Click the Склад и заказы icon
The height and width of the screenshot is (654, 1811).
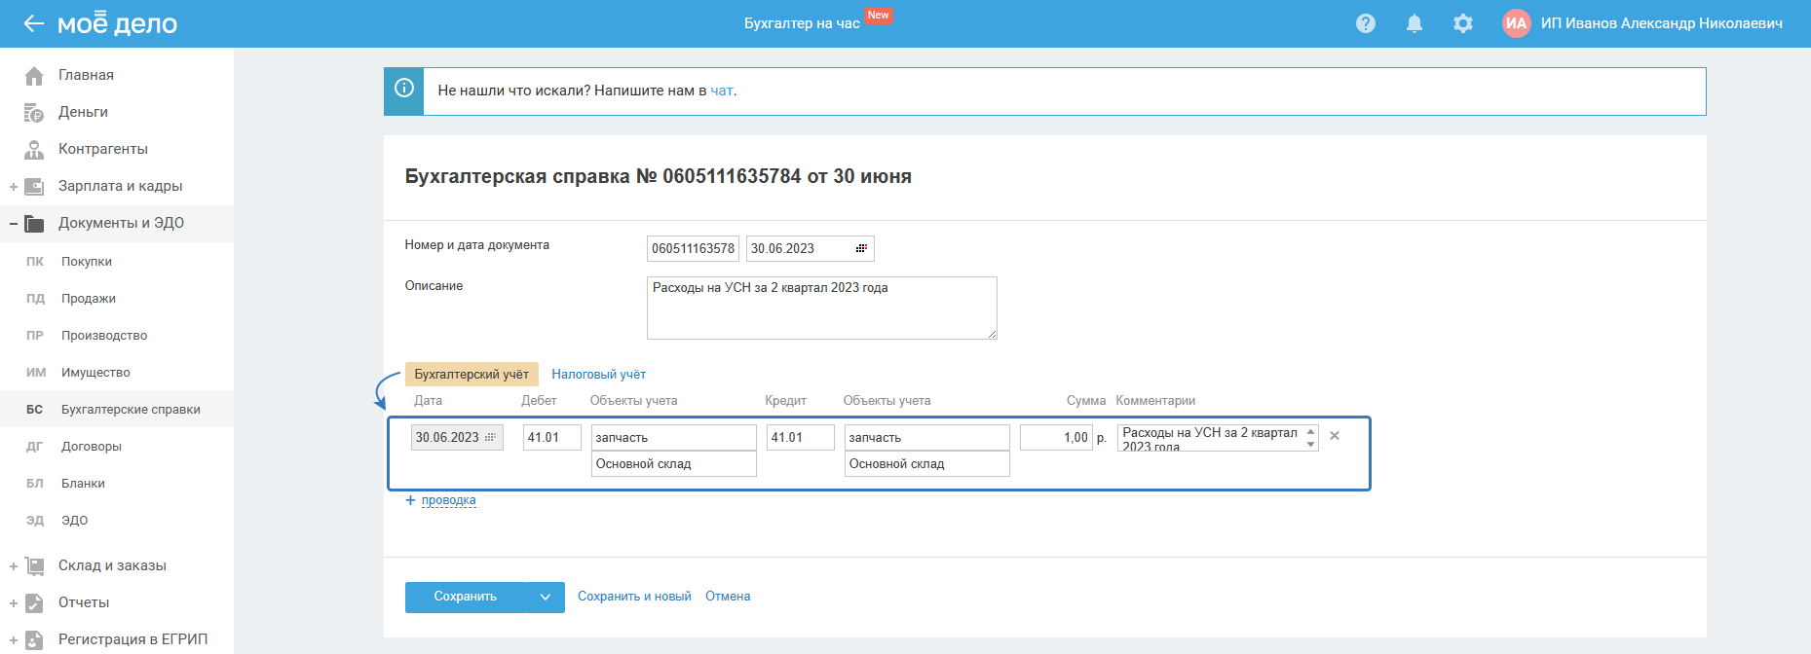pyautogui.click(x=34, y=566)
